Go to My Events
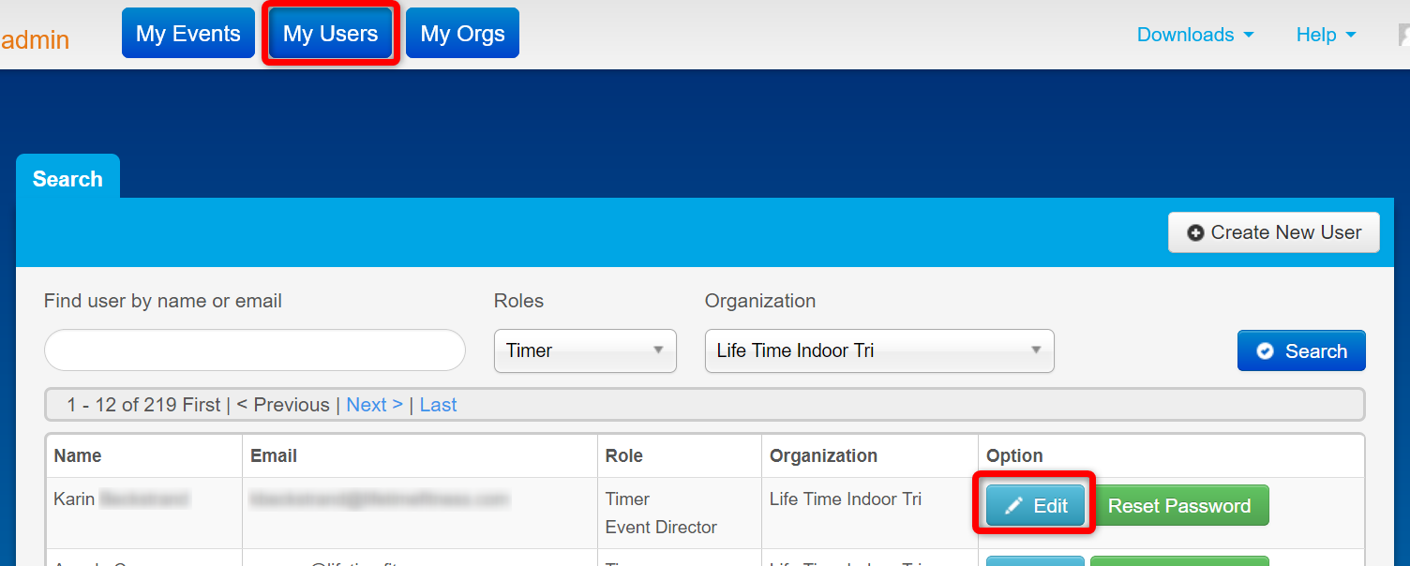 point(188,34)
